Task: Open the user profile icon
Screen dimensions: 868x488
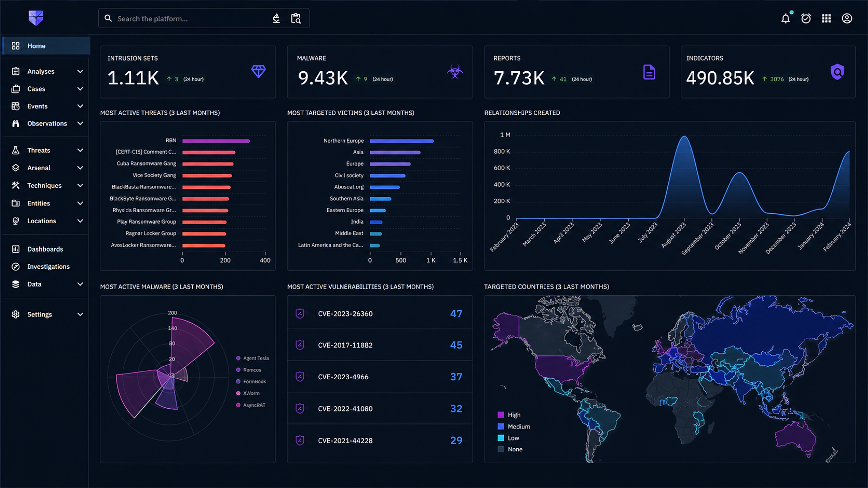Action: click(x=847, y=18)
